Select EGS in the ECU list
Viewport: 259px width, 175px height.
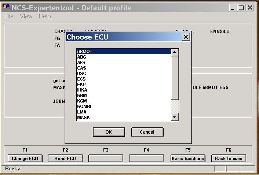pyautogui.click(x=124, y=79)
